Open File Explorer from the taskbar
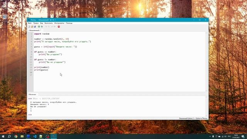Screen dimensions: 247x139 click(22, 136)
